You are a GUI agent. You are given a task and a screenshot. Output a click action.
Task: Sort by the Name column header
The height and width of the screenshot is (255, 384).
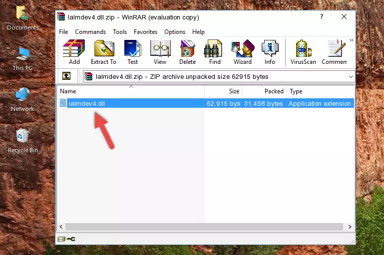tap(131, 91)
